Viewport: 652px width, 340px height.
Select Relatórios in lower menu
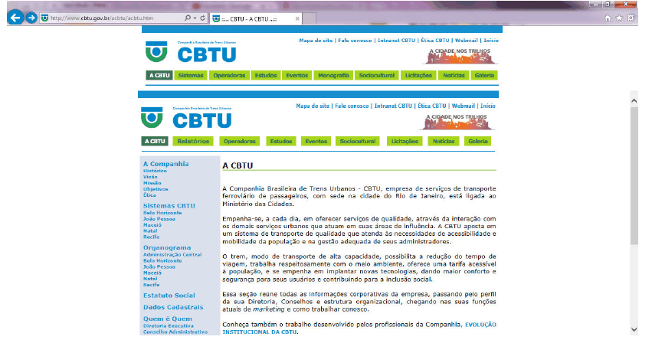pos(193,142)
